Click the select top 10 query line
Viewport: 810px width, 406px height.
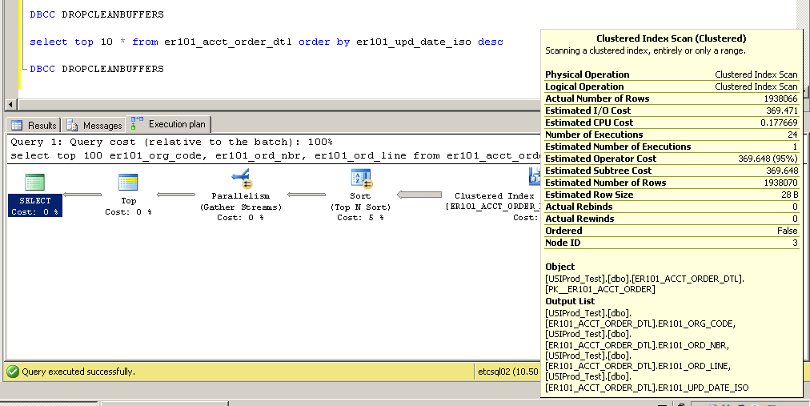click(x=266, y=42)
